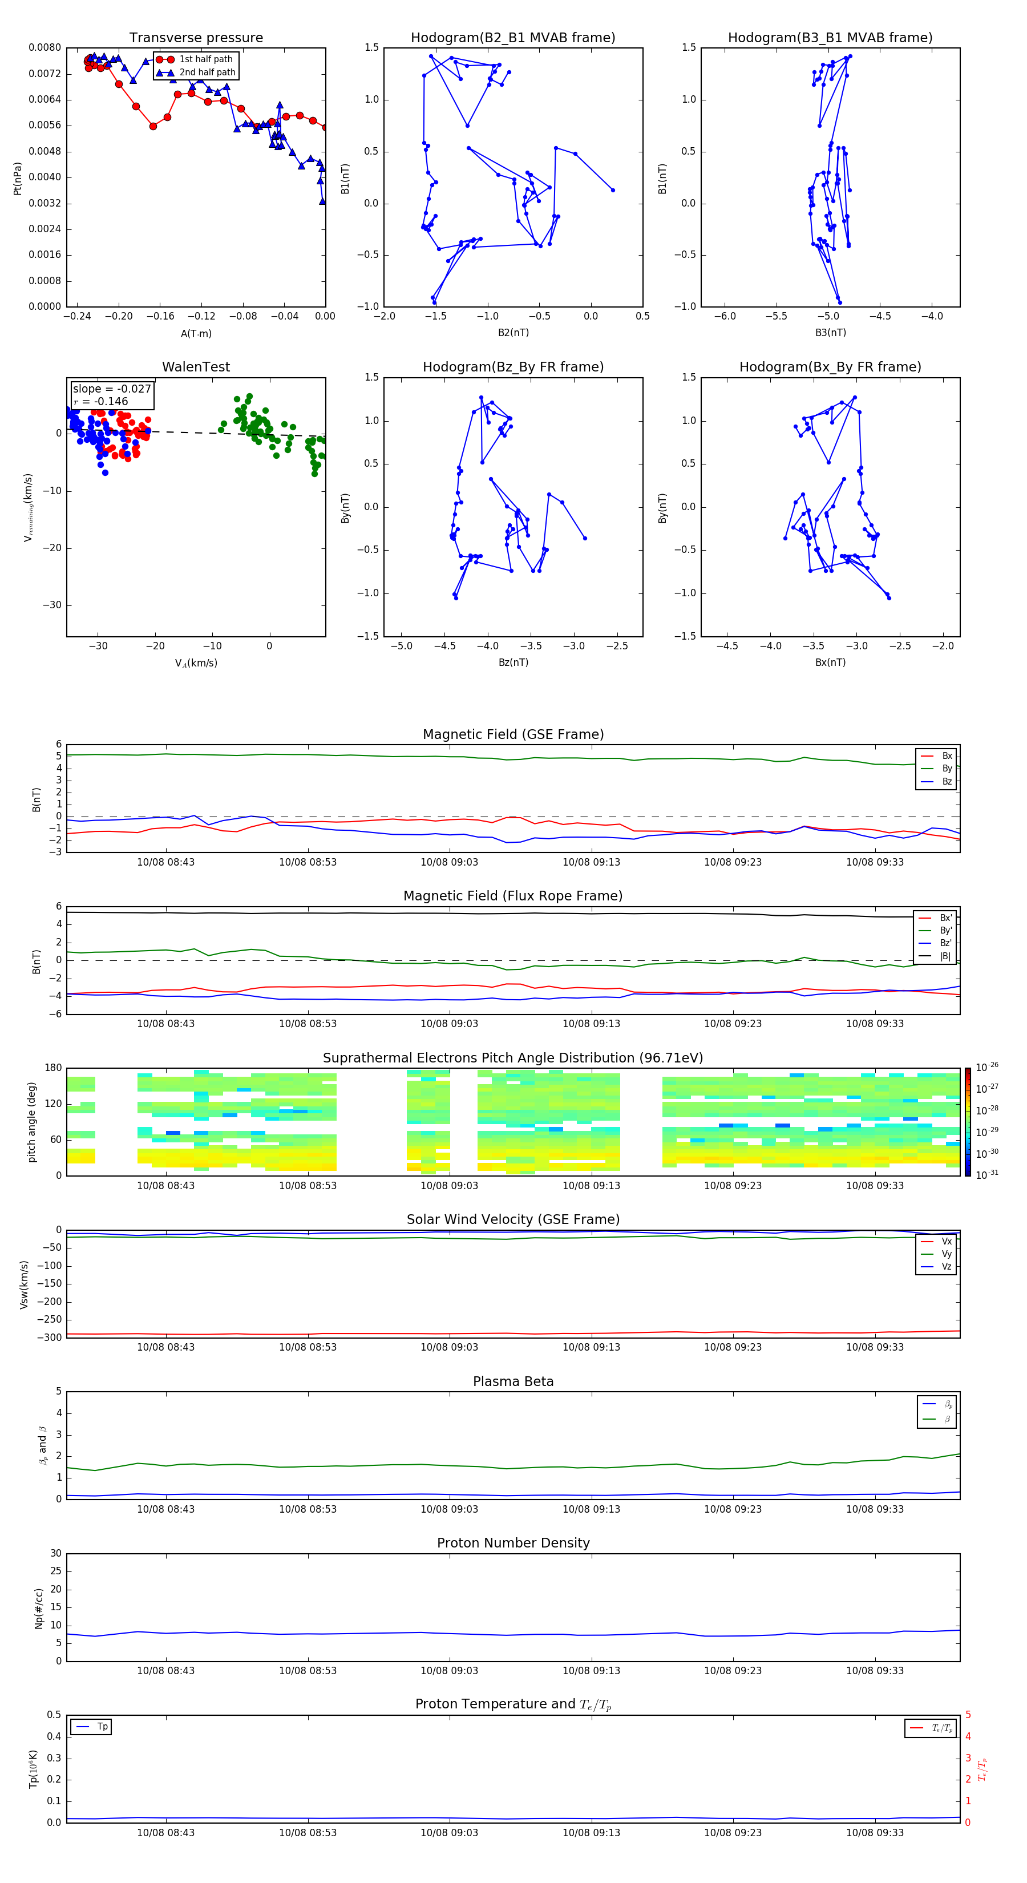Click 'Vsw(km/s)' y-axis label
Viewport: 1027px width, 1883px height.
tap(24, 1284)
